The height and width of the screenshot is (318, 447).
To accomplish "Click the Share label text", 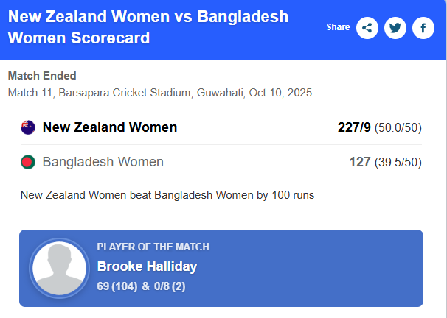I will pyautogui.click(x=338, y=28).
